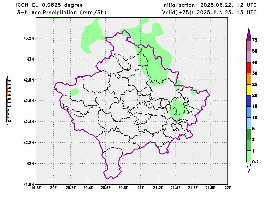Click the '42.4N' latitude label

[29, 122]
